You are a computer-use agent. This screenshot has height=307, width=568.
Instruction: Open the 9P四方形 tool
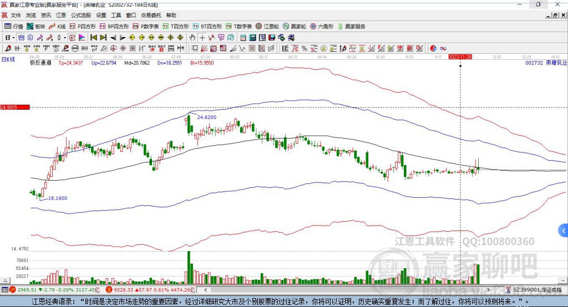[x=114, y=27]
